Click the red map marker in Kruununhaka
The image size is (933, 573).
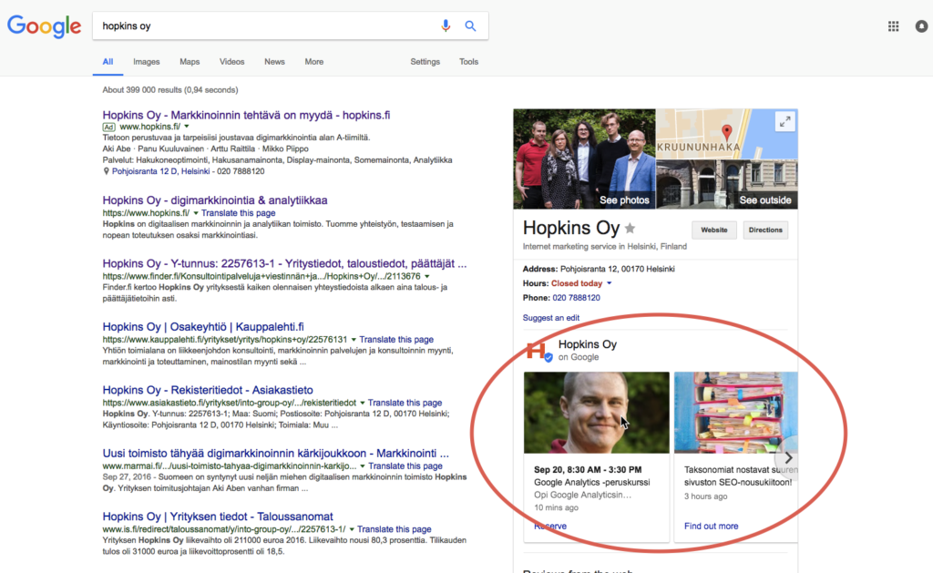click(726, 131)
